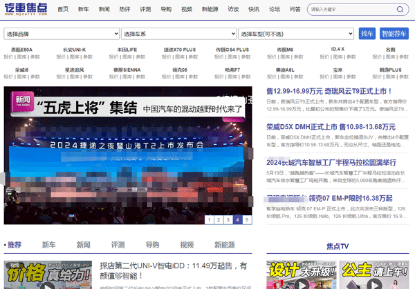This screenshot has width=415, height=289.
Task: Open the 传祺GS4 PLUS car link
Action: point(232,50)
